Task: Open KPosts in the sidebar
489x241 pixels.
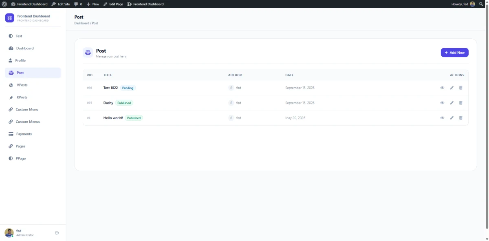Action: coord(33,97)
